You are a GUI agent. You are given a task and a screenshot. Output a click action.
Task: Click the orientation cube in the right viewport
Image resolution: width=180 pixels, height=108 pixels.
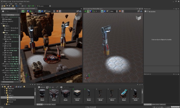click(x=139, y=18)
